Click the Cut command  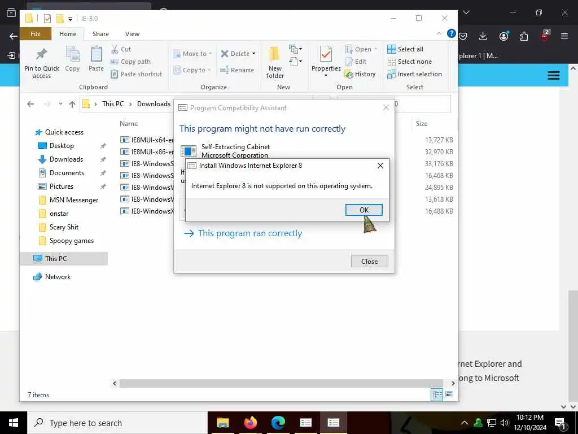coord(121,49)
